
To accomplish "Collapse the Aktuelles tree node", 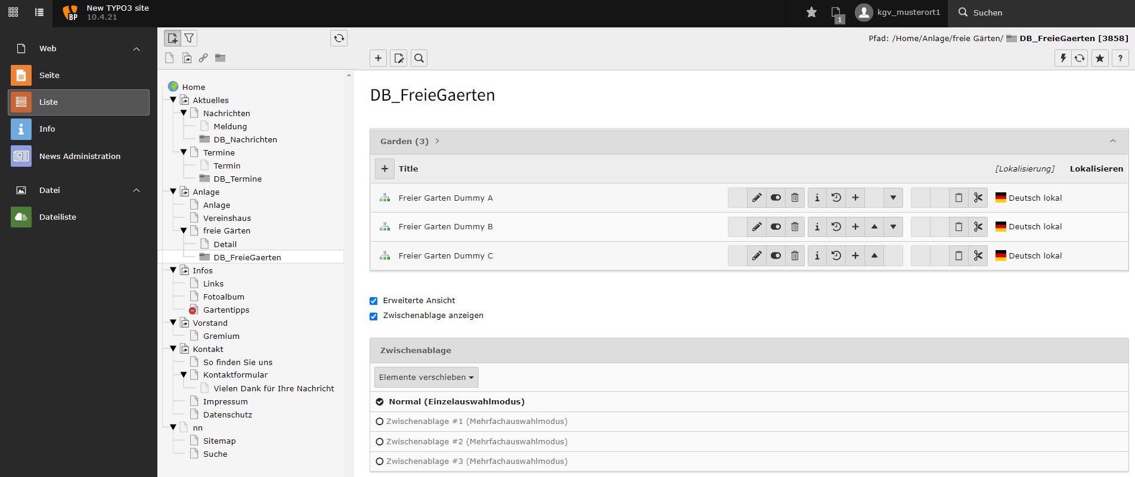I will tap(173, 100).
